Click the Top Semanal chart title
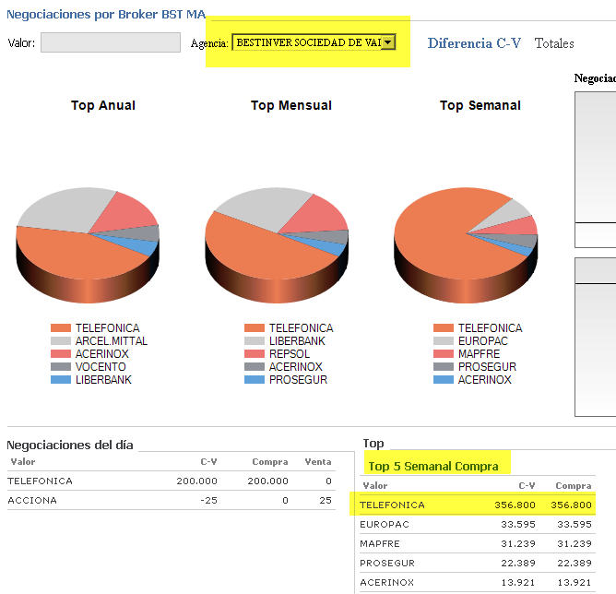Image resolution: width=616 pixels, height=594 pixels. pos(480,105)
